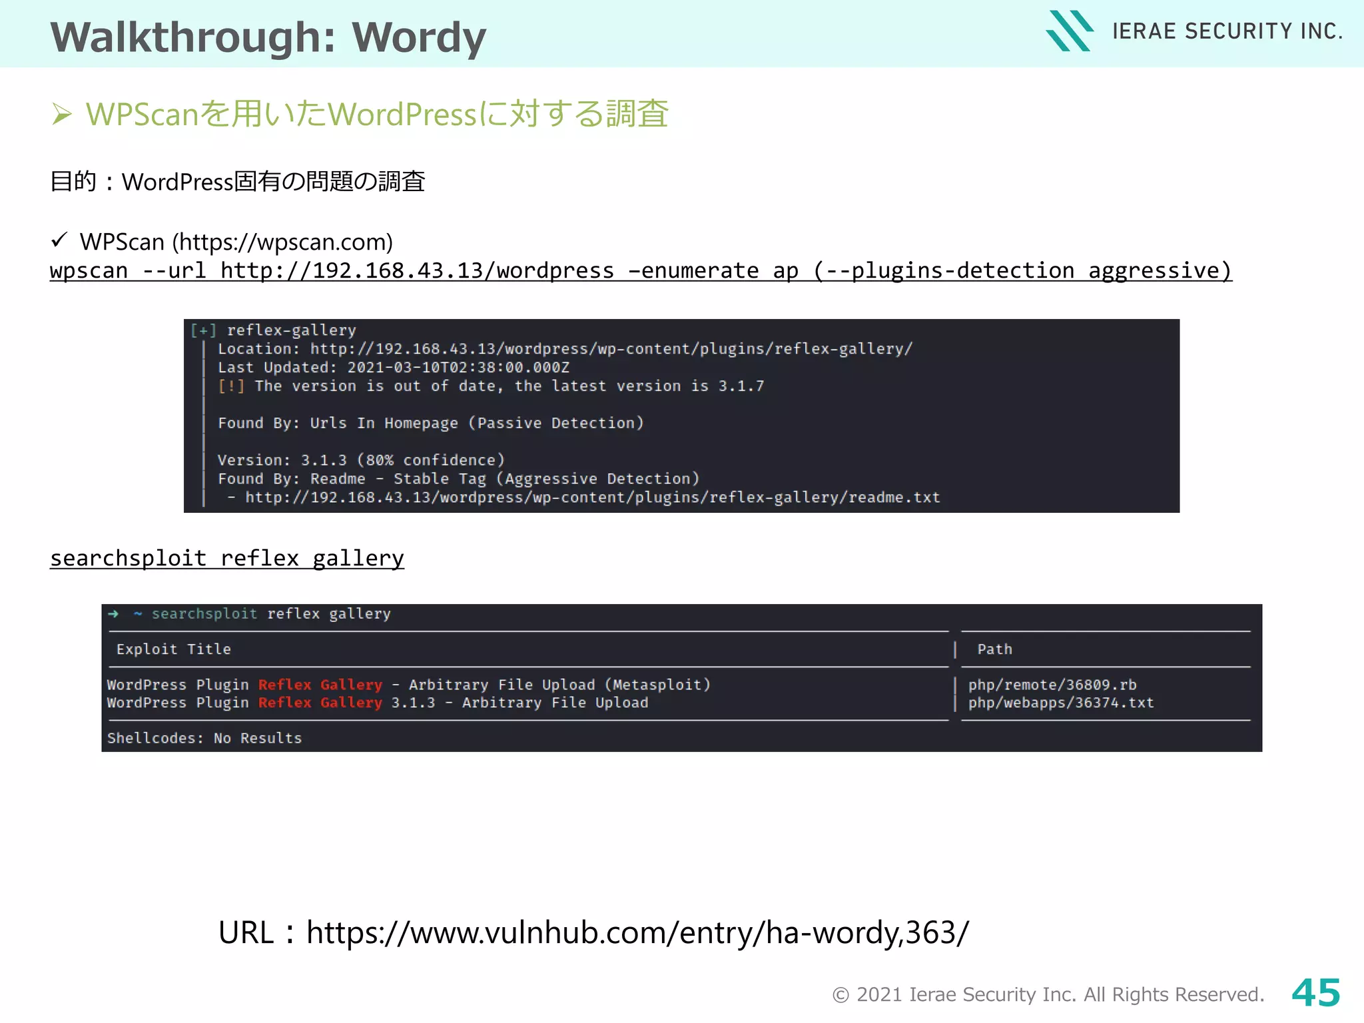Select the searchsploit command in terminal prompt

point(270,614)
